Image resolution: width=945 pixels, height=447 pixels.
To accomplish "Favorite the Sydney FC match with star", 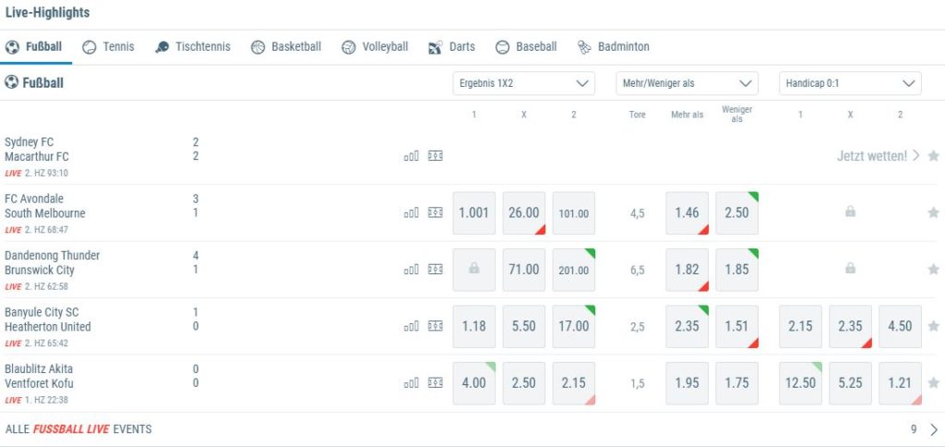I will (933, 156).
